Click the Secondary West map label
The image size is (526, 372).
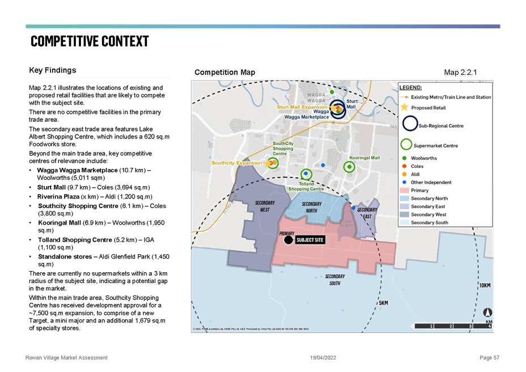click(x=265, y=206)
